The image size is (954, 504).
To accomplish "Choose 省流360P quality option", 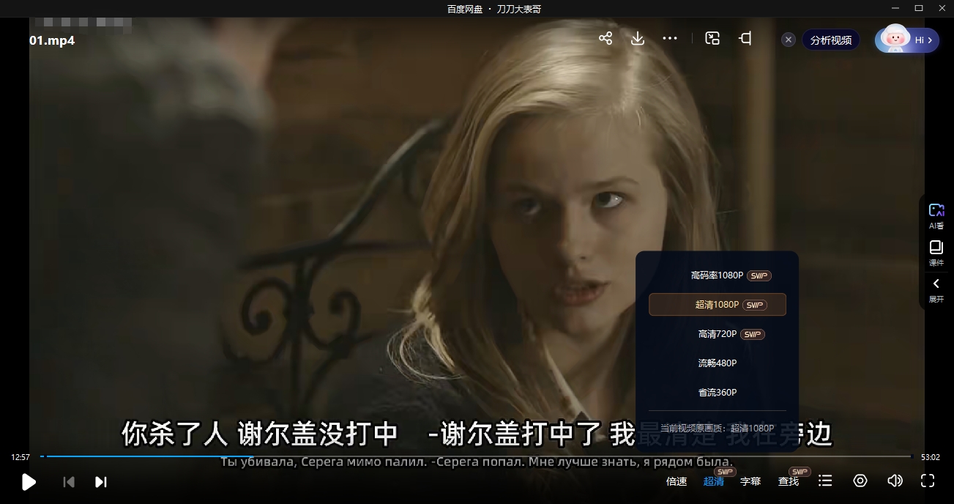I will pyautogui.click(x=718, y=393).
